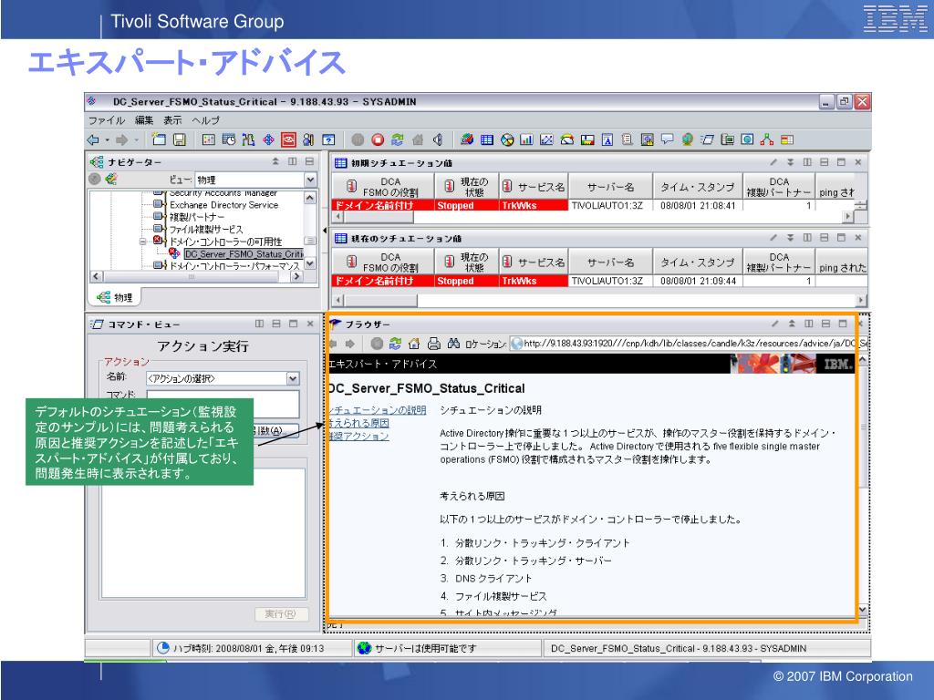Click the TIVOLIAUTO1:3Z cell in 現在のシチュエーション値 table

point(610,281)
